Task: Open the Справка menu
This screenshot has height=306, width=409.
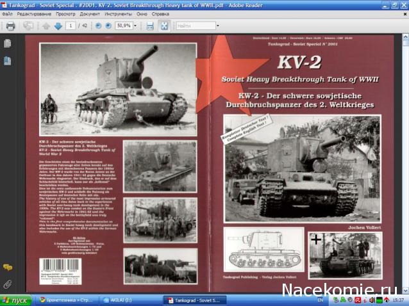Action: 160,14
